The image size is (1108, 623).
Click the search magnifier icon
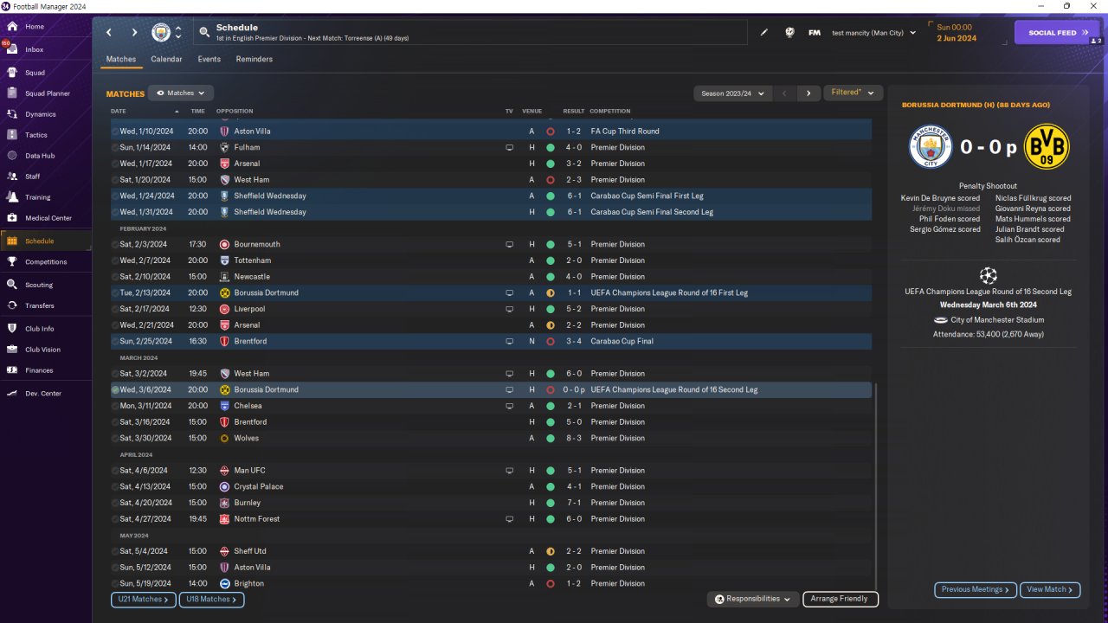coord(204,33)
